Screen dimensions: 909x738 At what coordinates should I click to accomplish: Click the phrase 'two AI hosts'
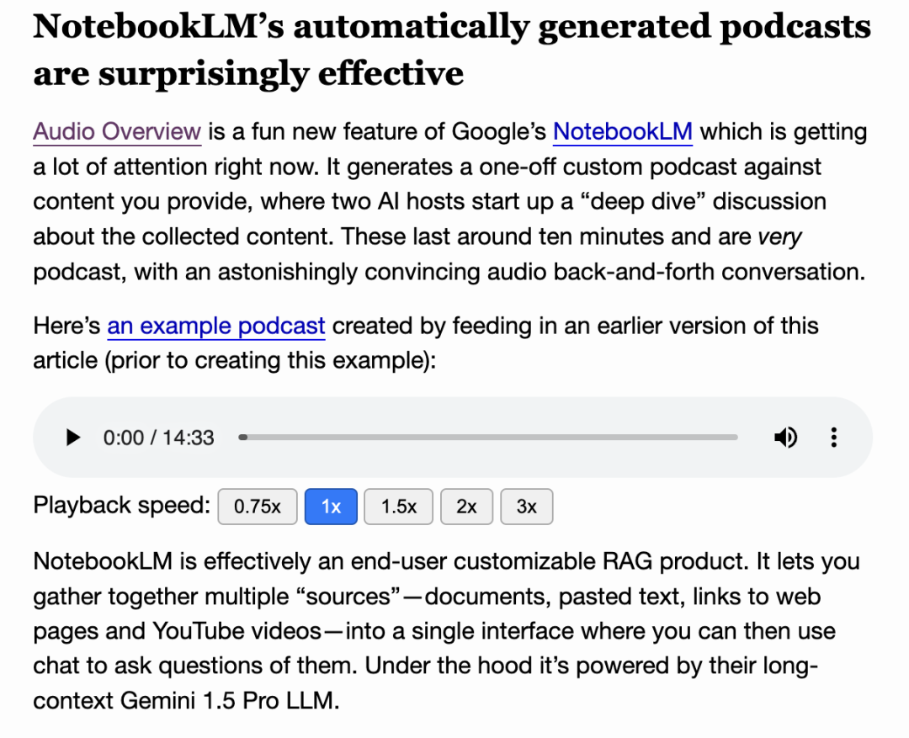coord(398,202)
